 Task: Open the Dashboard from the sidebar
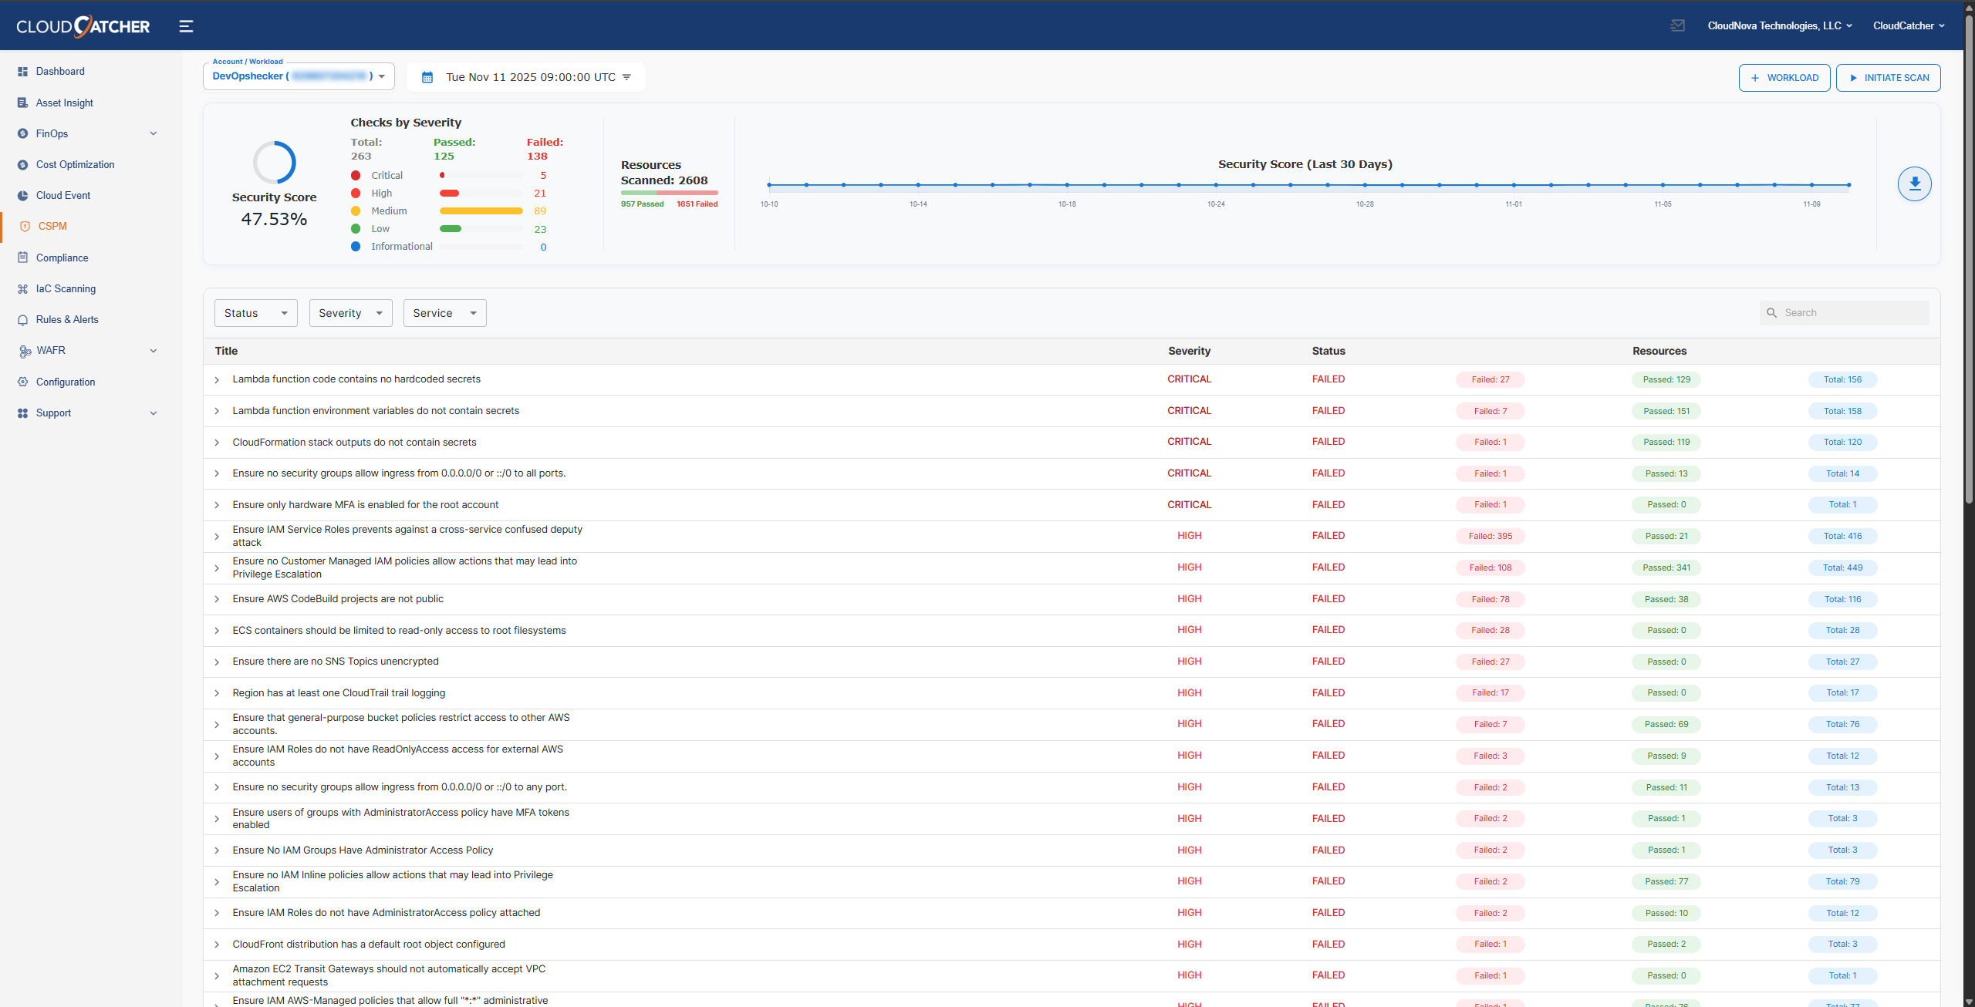(x=60, y=71)
